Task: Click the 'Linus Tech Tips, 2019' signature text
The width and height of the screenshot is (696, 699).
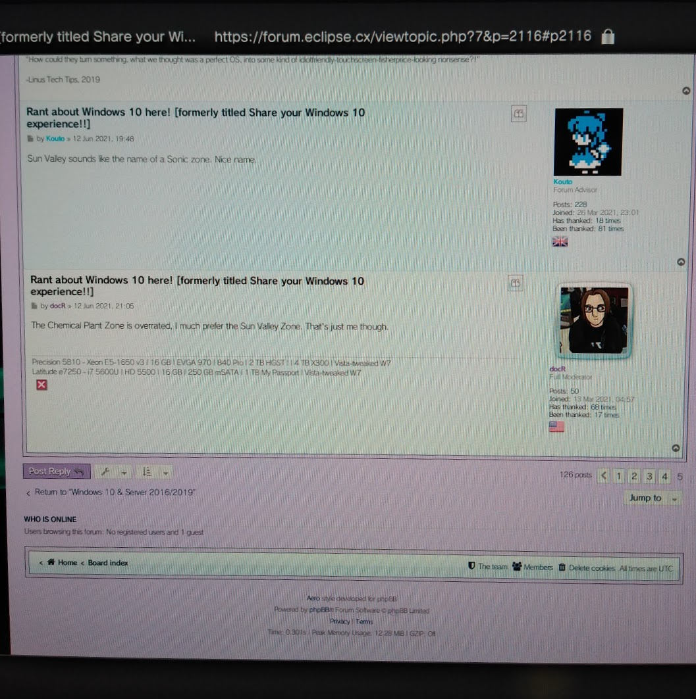Action: pyautogui.click(x=63, y=80)
